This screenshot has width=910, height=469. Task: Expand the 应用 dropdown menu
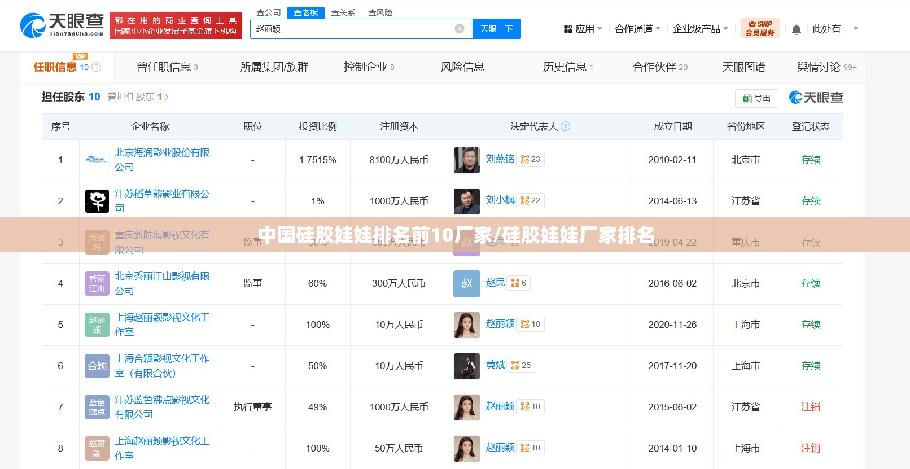(583, 29)
